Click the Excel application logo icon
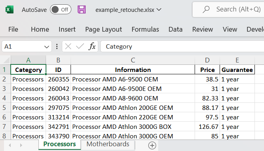 (x=10, y=9)
